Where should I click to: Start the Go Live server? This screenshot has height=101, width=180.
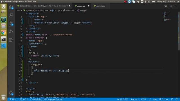[164, 99]
